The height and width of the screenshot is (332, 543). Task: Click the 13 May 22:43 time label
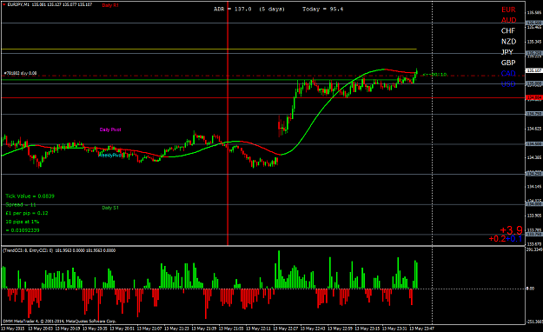(313, 329)
